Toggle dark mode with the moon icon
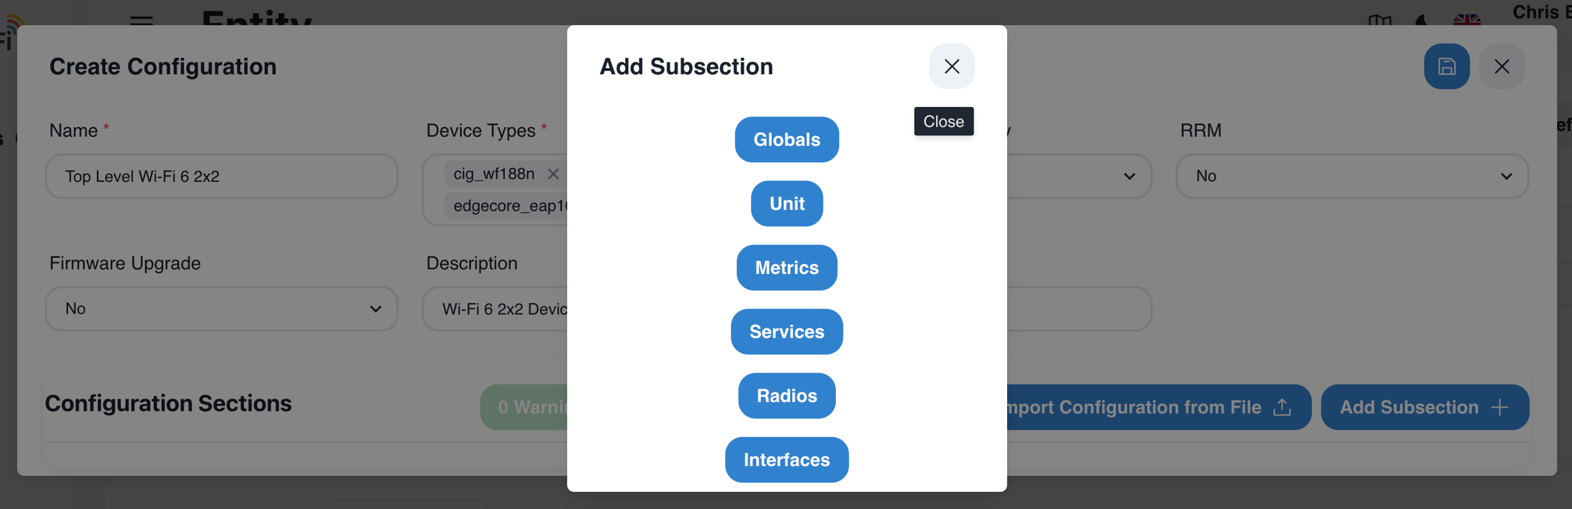The width and height of the screenshot is (1572, 509). coord(1422,20)
